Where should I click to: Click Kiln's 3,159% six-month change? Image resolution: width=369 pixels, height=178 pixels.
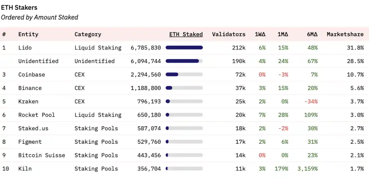point(307,169)
